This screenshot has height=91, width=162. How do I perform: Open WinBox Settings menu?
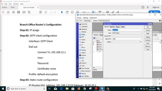[86, 18]
